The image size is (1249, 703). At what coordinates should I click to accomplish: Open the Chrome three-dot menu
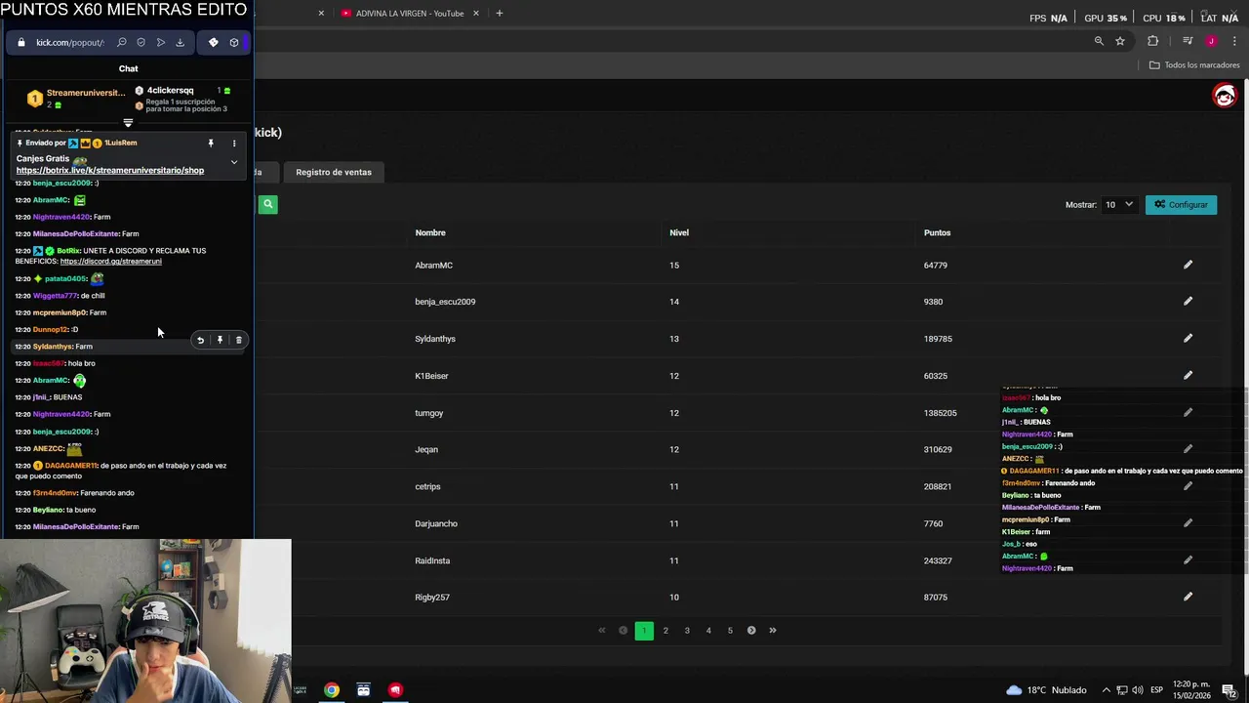click(x=1233, y=41)
